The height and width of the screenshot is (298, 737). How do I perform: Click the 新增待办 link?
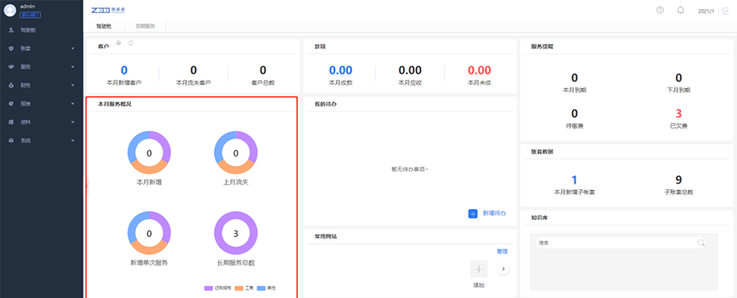pos(495,214)
